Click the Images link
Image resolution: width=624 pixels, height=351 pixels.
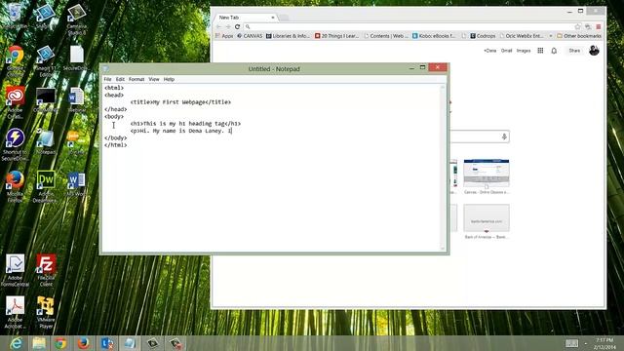click(x=524, y=51)
